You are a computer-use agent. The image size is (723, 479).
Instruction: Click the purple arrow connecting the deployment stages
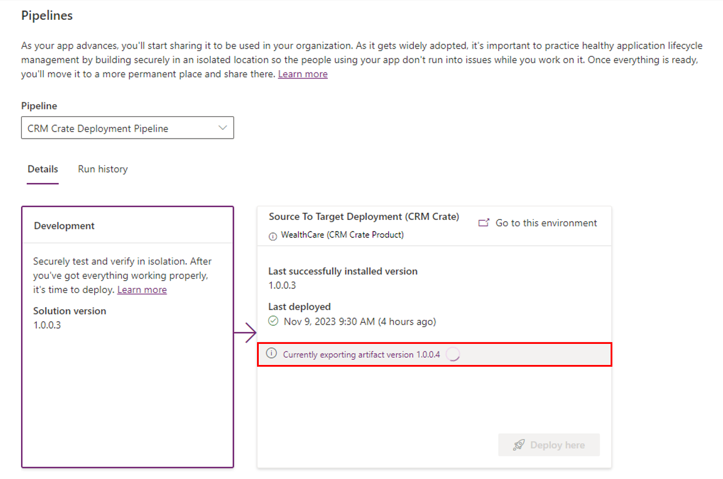coord(245,332)
